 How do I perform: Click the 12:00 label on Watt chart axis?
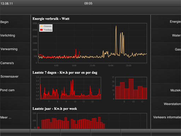[x=92, y=66]
